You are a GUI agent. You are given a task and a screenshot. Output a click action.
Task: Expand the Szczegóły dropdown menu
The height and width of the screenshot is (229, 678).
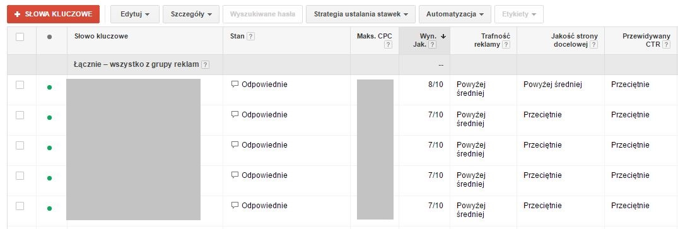(191, 15)
